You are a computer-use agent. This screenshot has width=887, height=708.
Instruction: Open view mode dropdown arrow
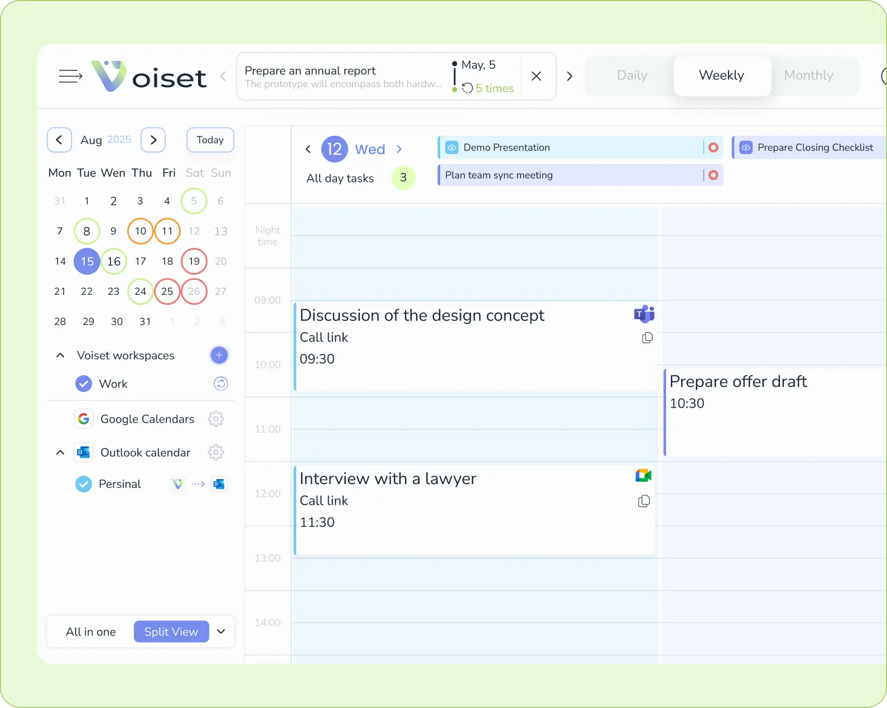(221, 632)
